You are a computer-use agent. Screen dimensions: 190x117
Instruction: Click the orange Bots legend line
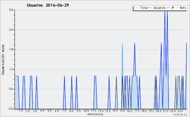click(x=177, y=8)
